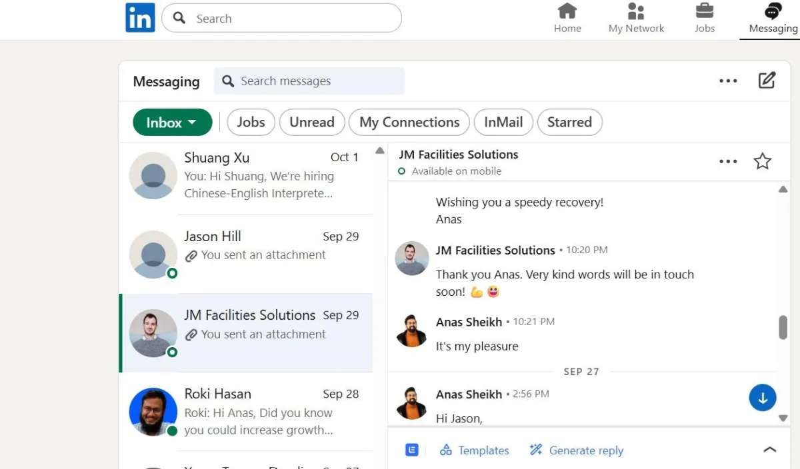Click the blue square extension icon near Templates
This screenshot has height=469, width=800.
[412, 450]
